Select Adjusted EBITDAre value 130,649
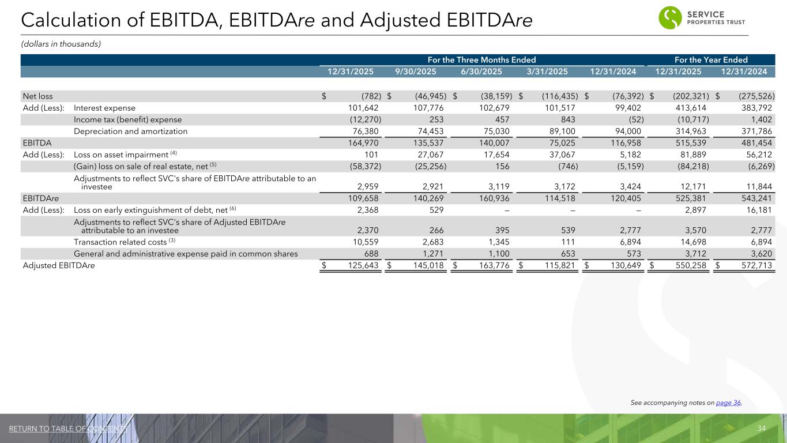 pyautogui.click(x=626, y=266)
